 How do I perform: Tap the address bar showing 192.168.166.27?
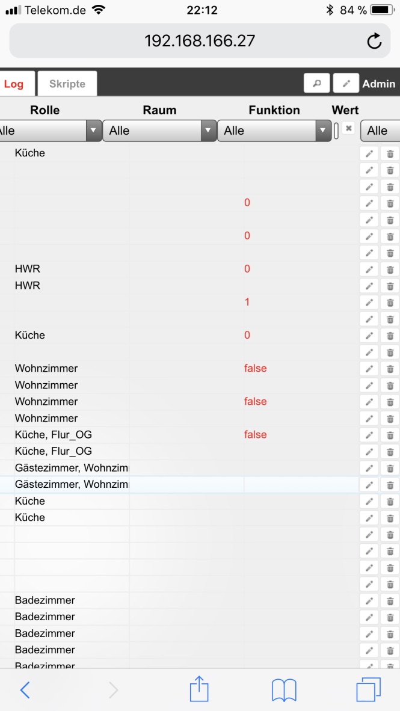(200, 41)
